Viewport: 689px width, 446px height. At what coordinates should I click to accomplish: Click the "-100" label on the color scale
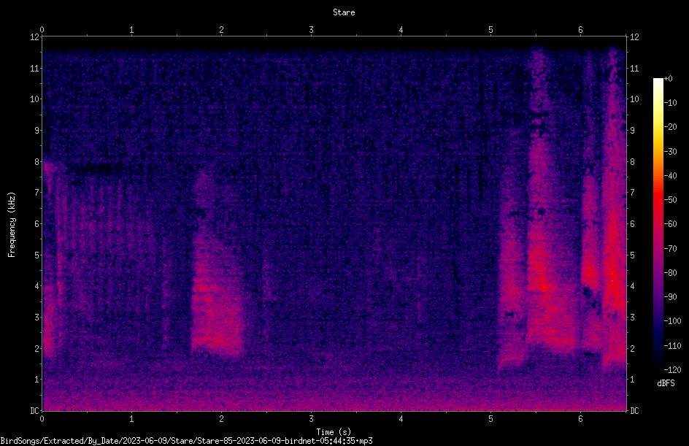click(x=672, y=321)
